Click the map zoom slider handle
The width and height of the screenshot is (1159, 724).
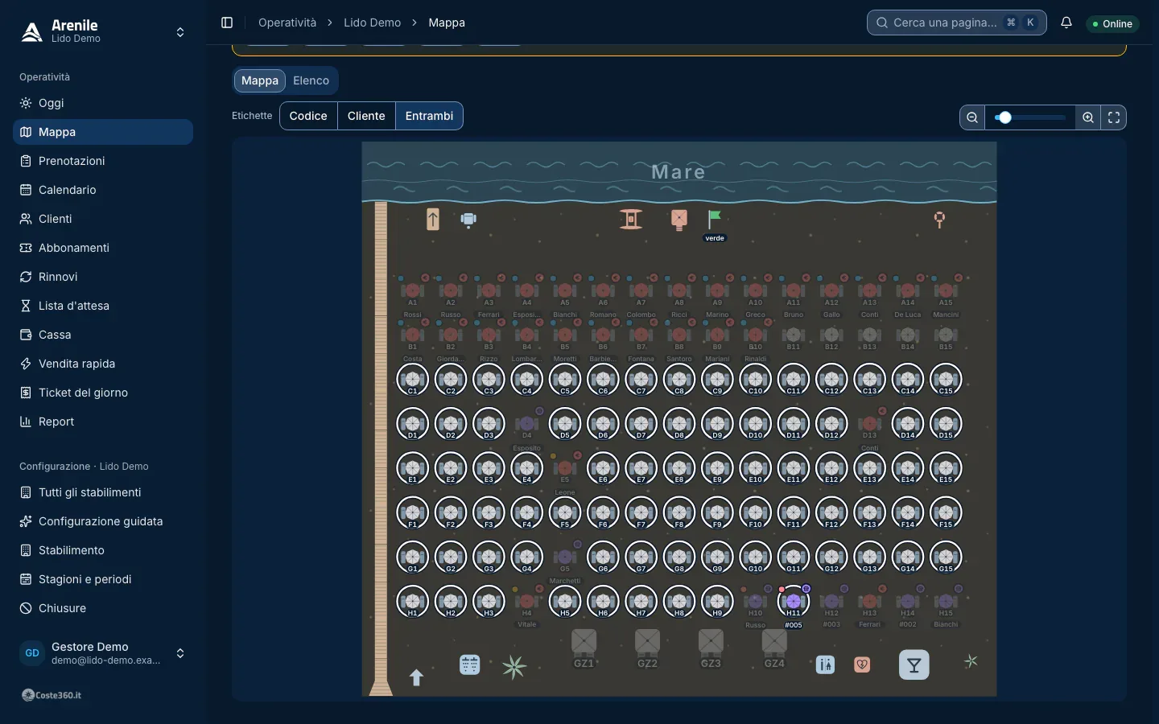click(x=1004, y=117)
